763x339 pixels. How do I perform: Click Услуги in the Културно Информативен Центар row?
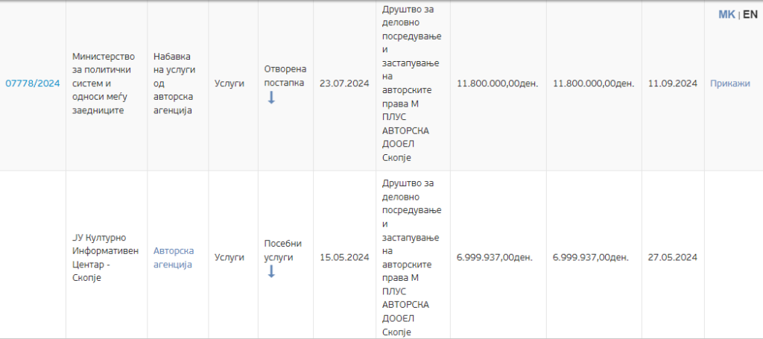click(229, 258)
